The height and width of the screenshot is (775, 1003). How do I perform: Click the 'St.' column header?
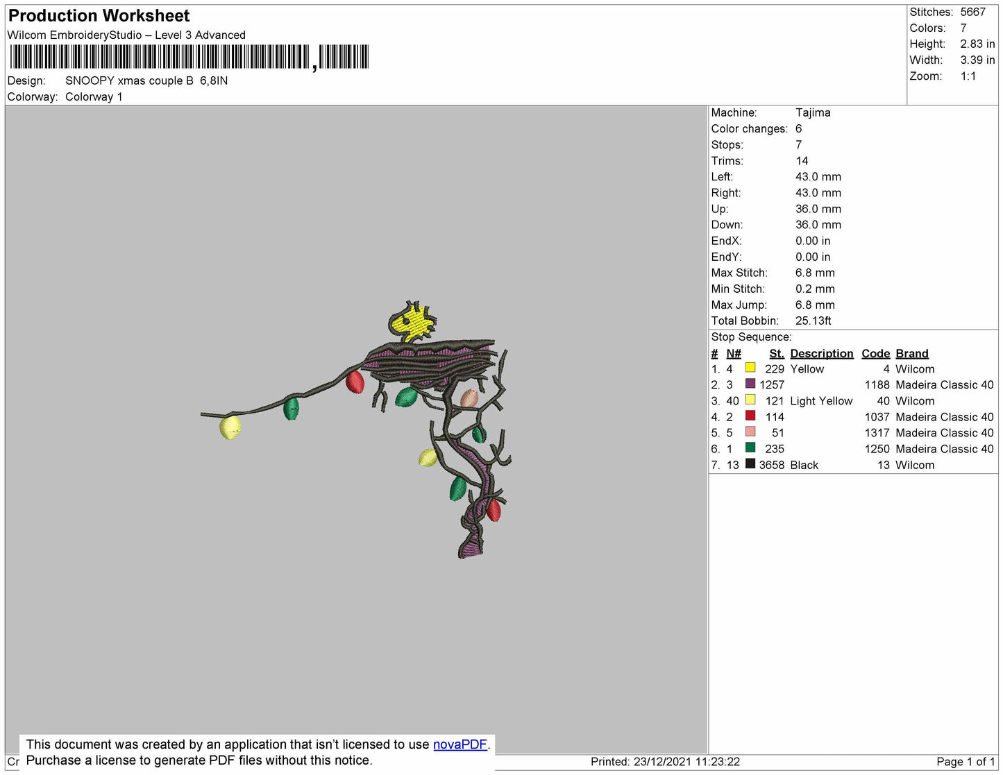click(777, 353)
